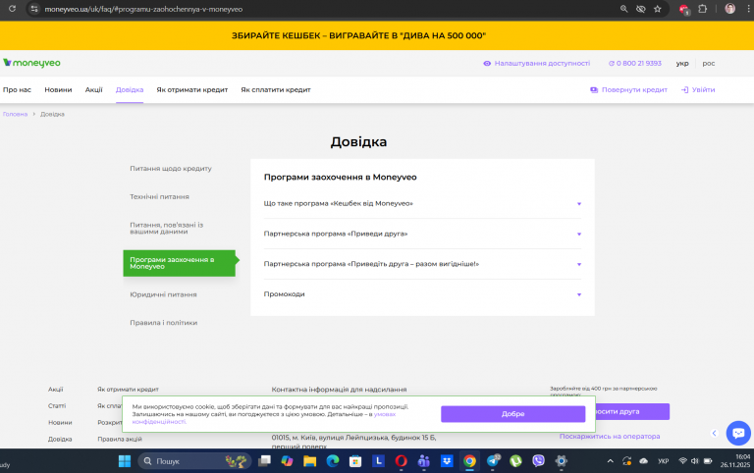Select Питання, пов'язані із вашими даними category
The image size is (754, 473).
166,229
